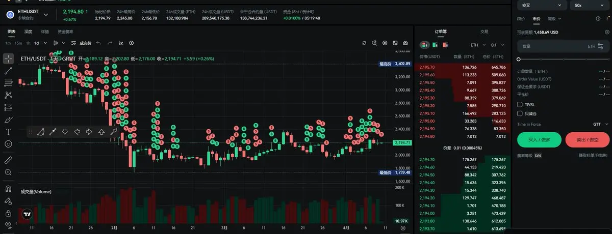The image size is (612, 234).
Task: Open the forecasting and measurement tools
Action: click(8, 107)
